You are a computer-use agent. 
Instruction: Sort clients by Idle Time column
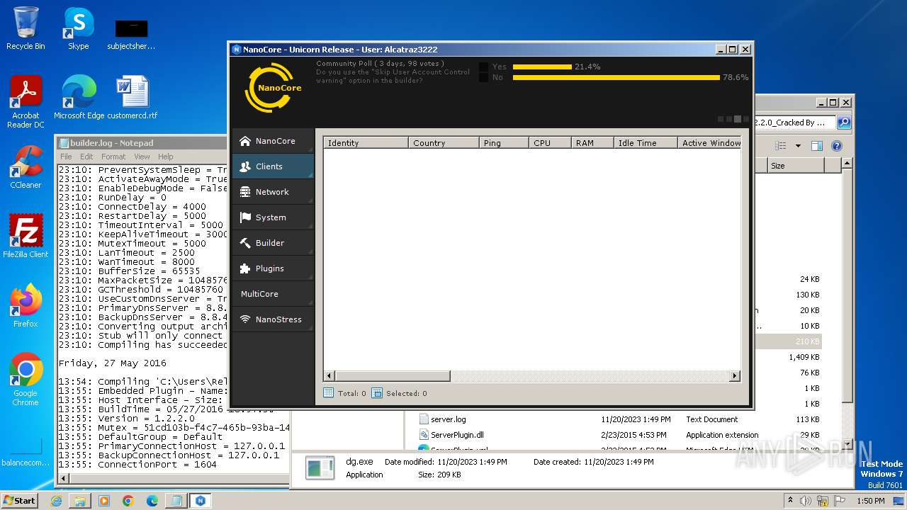click(x=646, y=143)
